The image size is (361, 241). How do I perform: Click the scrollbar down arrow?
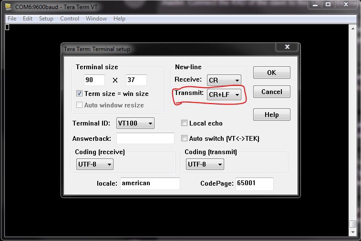pos(353,232)
